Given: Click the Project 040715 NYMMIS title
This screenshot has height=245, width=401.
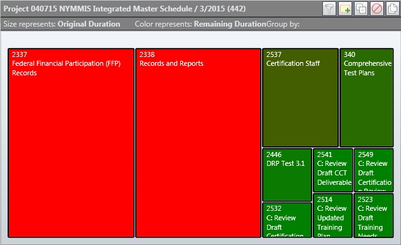Looking at the screenshot, I should coord(124,9).
